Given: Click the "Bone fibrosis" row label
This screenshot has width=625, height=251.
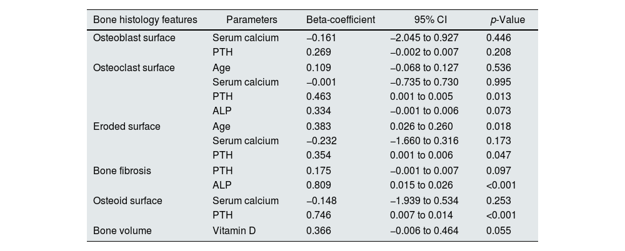Looking at the screenshot, I should click(x=122, y=171).
